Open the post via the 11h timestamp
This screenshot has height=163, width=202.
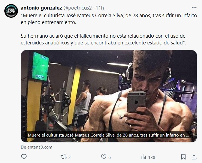[x=100, y=8]
